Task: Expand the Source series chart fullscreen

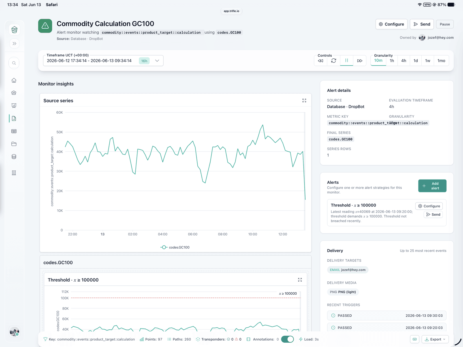Action: (x=304, y=101)
